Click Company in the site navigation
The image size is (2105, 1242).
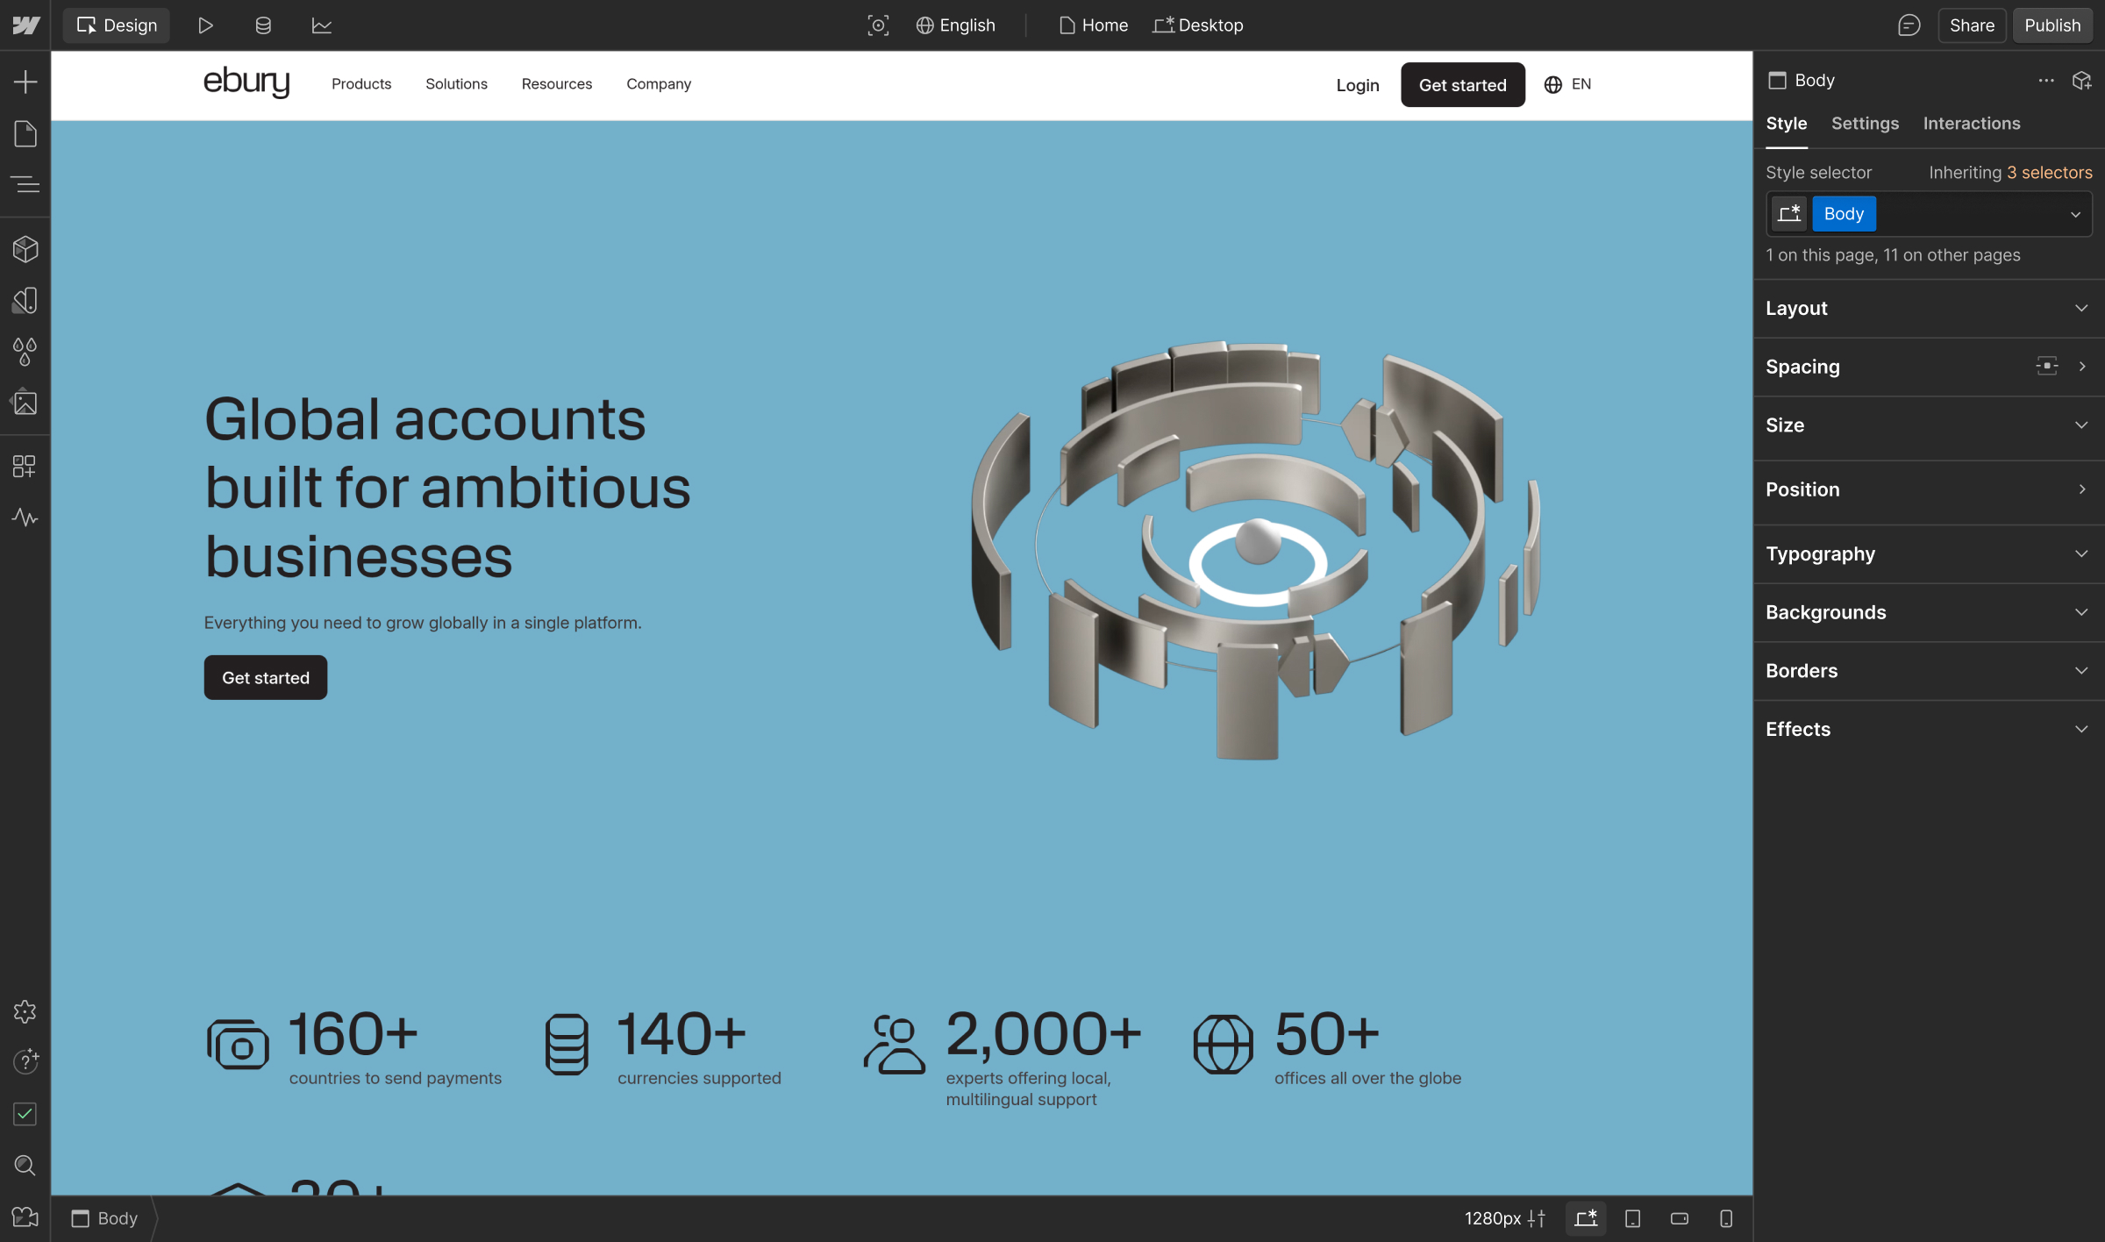coord(659,84)
